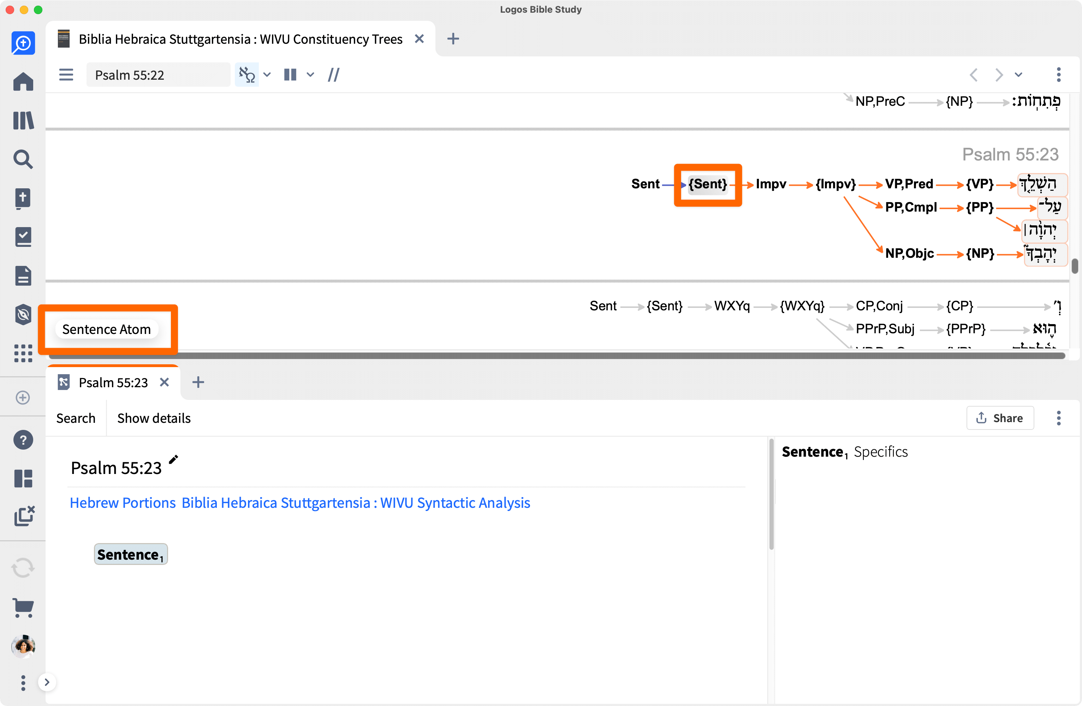Open the Logos search assistant icon
This screenshot has width=1082, height=706.
click(23, 43)
